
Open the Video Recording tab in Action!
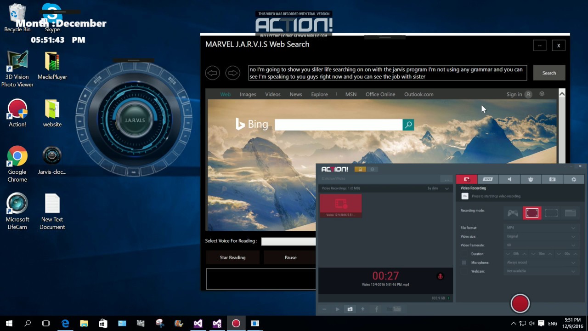(x=467, y=179)
